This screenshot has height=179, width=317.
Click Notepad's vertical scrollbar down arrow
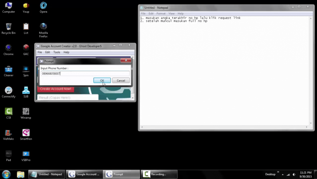(311, 123)
